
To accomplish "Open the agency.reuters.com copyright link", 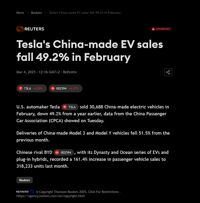I will tap(51, 196).
